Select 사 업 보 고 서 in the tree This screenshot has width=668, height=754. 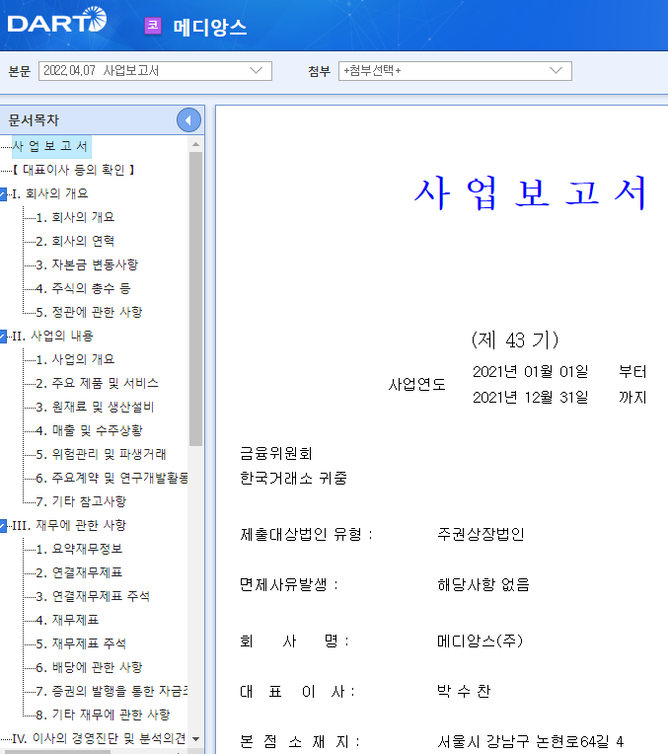[51, 146]
